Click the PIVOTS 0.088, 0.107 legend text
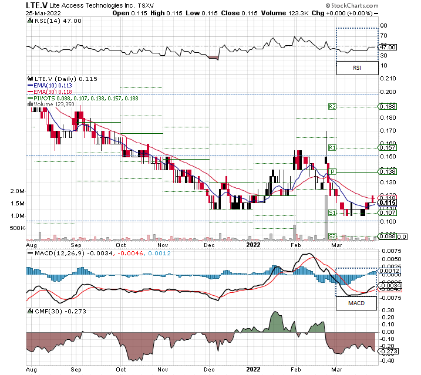 pos(86,98)
